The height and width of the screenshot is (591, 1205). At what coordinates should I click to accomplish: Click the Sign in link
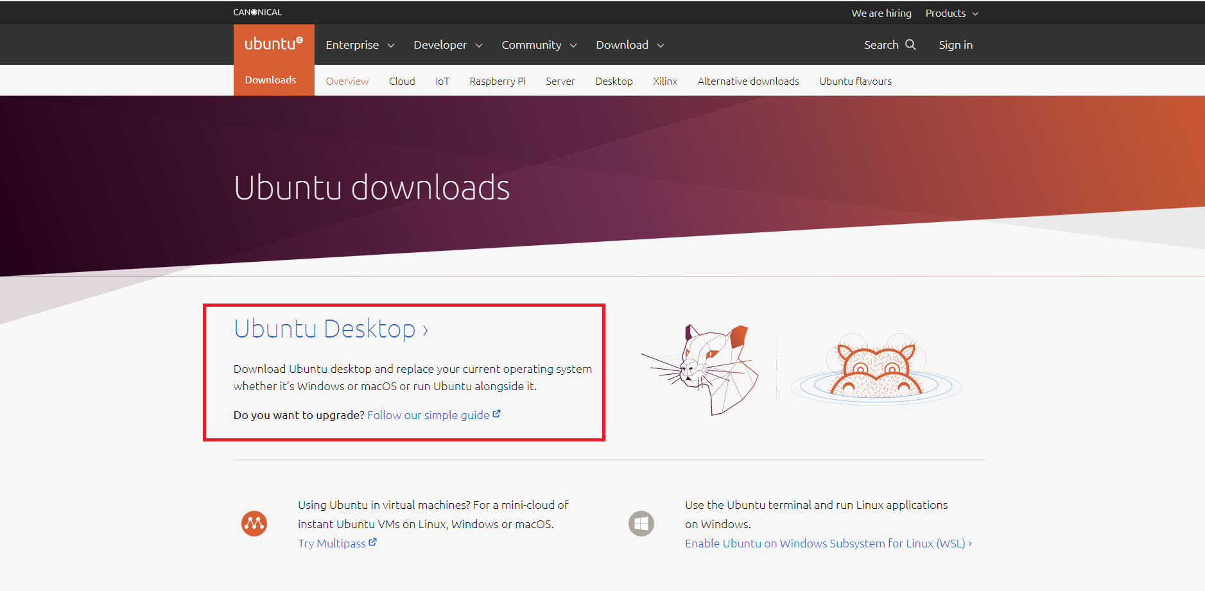tap(955, 45)
